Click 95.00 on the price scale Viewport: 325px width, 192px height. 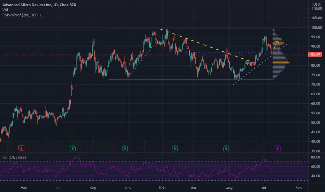coord(316,37)
